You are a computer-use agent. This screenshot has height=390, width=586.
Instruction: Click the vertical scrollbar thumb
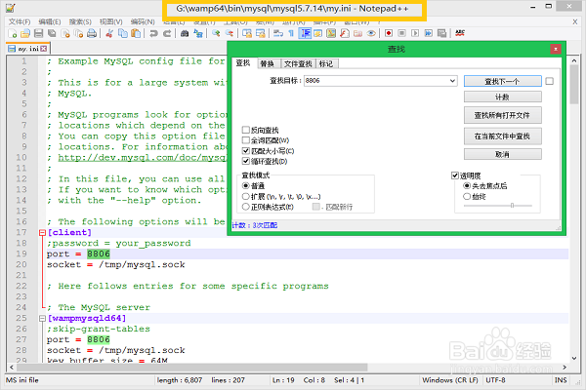click(x=574, y=85)
